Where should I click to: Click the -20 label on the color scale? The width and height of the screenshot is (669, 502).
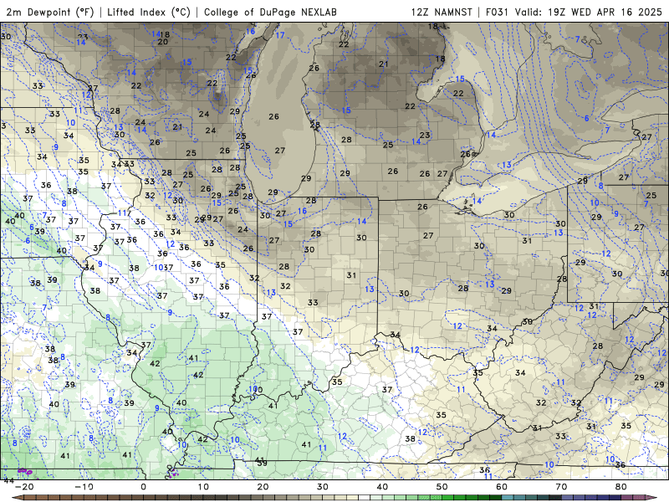coord(24,487)
